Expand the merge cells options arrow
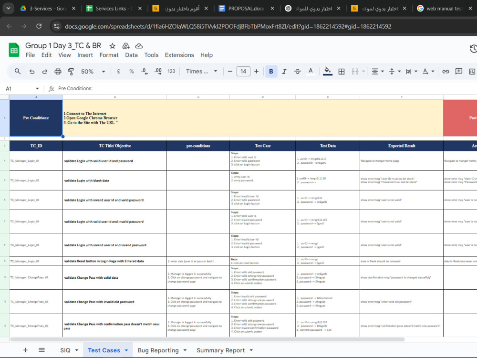The image size is (477, 358). (363, 71)
